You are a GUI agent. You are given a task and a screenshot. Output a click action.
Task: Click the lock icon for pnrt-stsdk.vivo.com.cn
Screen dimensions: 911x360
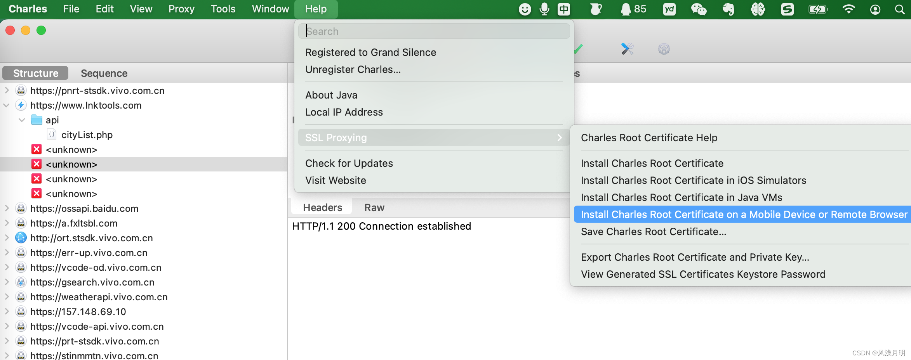(21, 90)
